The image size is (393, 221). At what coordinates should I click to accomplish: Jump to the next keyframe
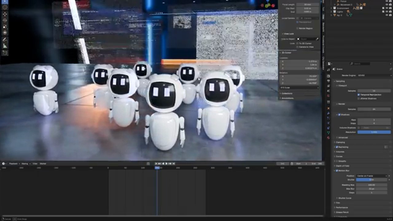[170, 164]
